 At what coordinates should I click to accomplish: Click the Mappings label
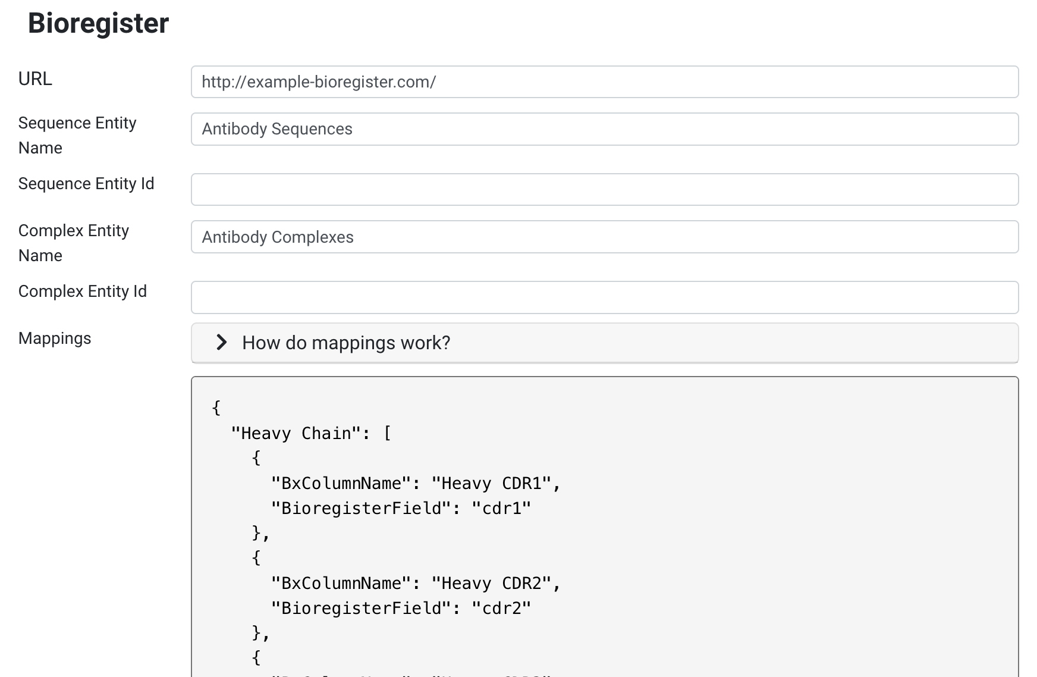(x=54, y=338)
